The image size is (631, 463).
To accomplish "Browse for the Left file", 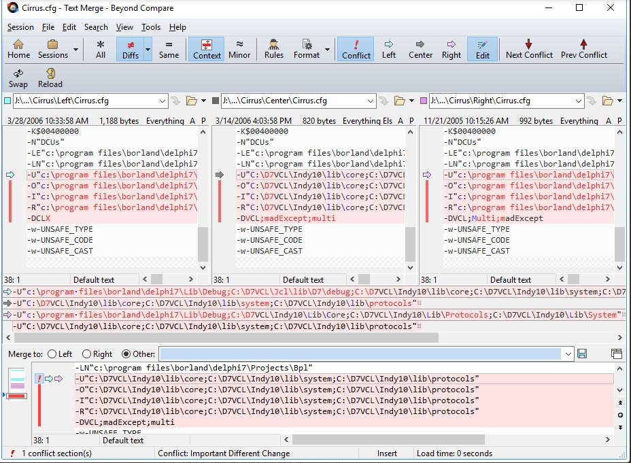I will coord(192,101).
